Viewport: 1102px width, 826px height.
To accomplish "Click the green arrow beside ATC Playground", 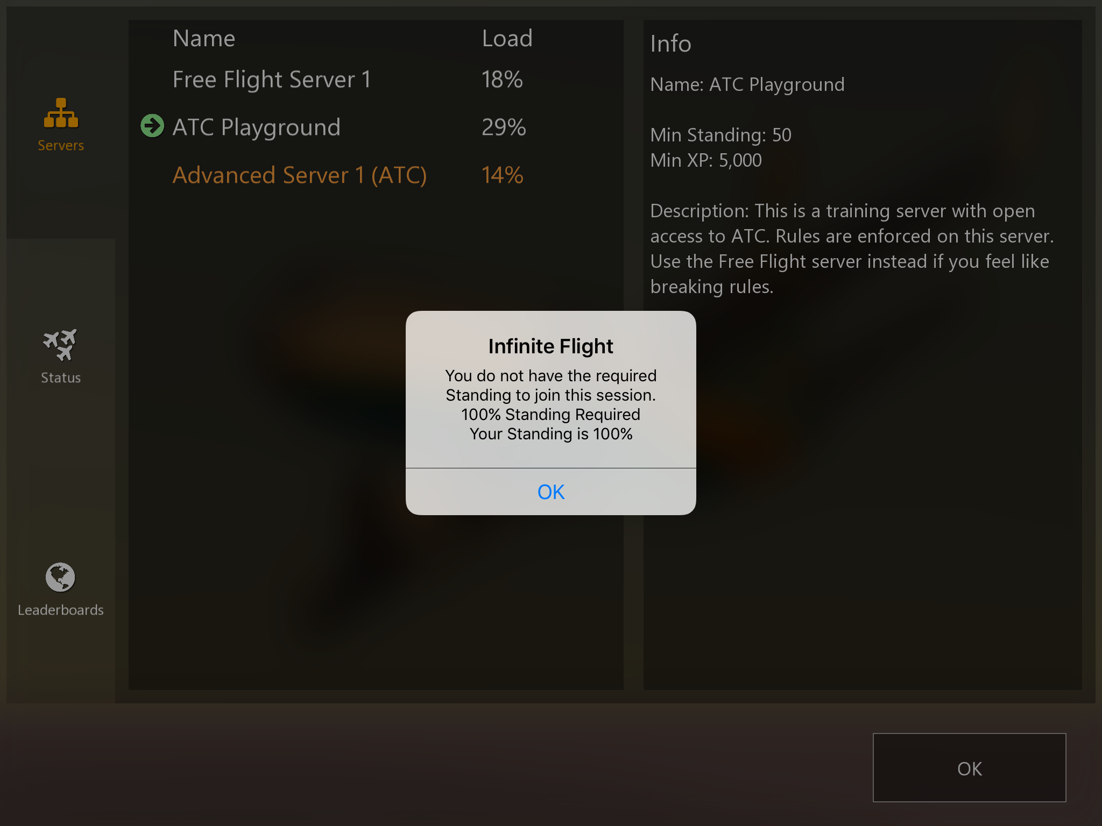I will [x=152, y=126].
